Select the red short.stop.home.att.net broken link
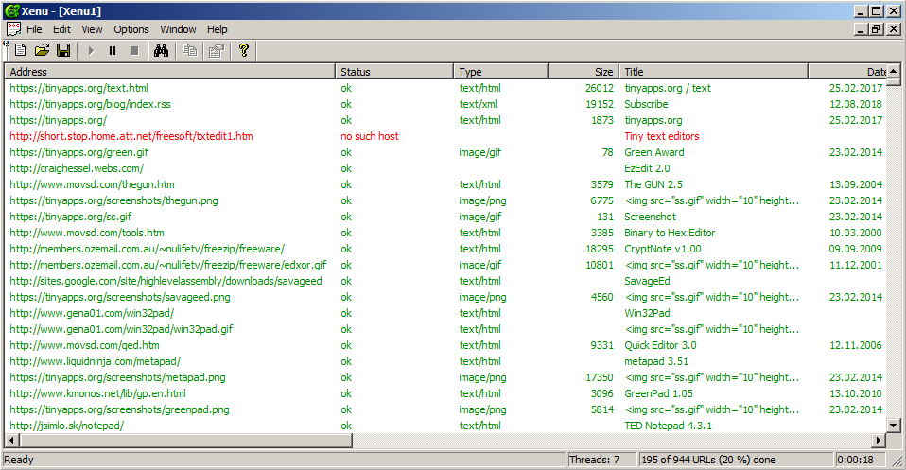This screenshot has height=470, width=906. (131, 136)
